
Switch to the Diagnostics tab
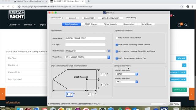point(129,24)
